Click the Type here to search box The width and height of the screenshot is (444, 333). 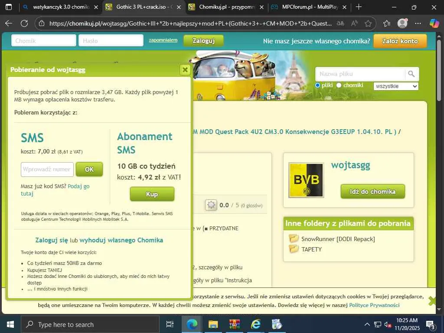pos(90,324)
